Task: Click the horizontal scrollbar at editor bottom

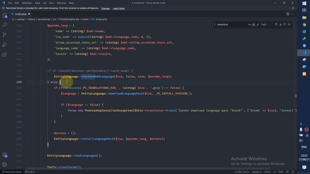Action: point(148,169)
